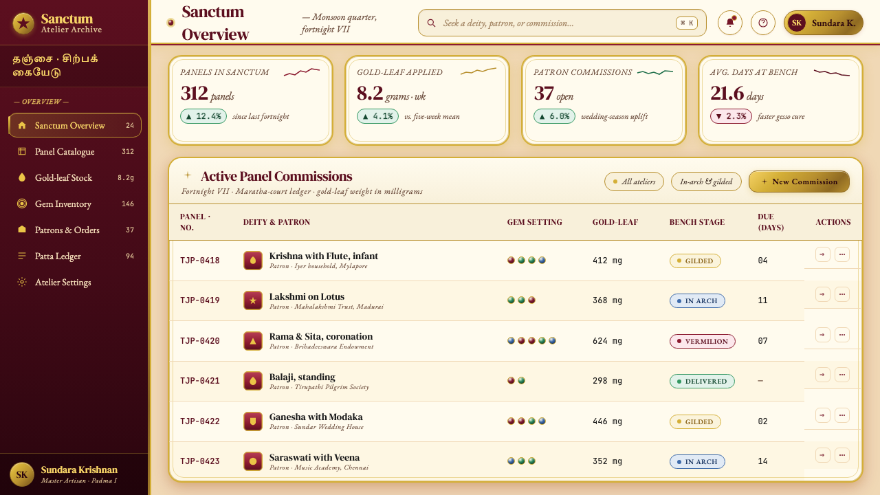Open the help question-mark icon
Screen dimensions: 880x495
[x=763, y=23]
